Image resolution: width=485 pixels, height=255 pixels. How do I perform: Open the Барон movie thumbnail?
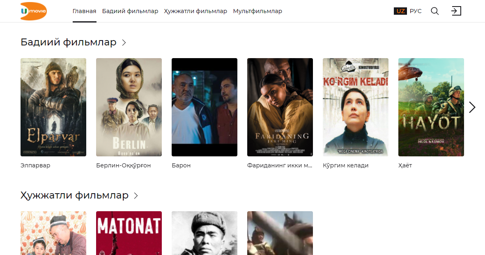coord(205,107)
